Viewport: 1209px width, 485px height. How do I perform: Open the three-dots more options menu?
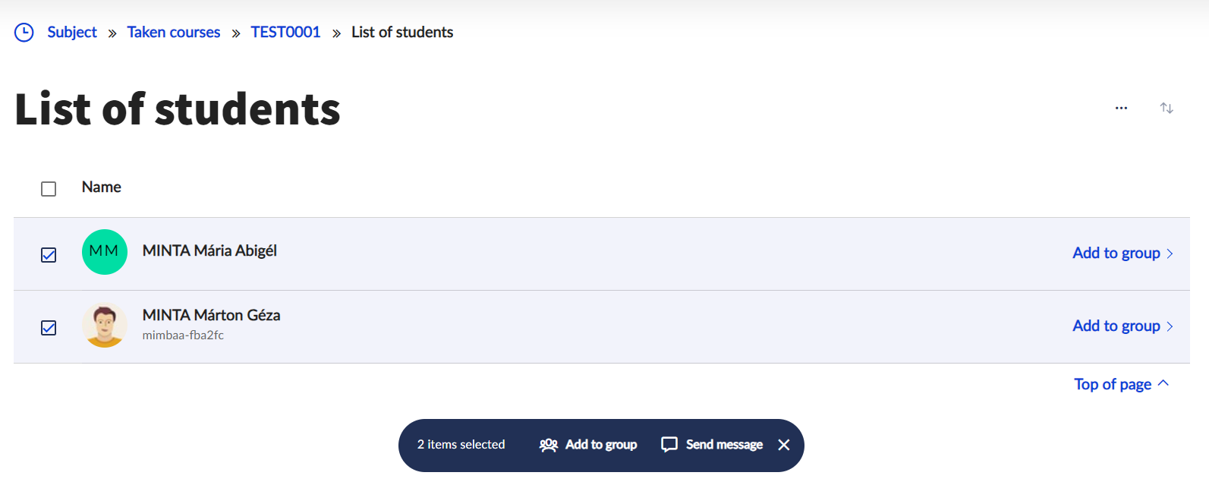pyautogui.click(x=1121, y=109)
